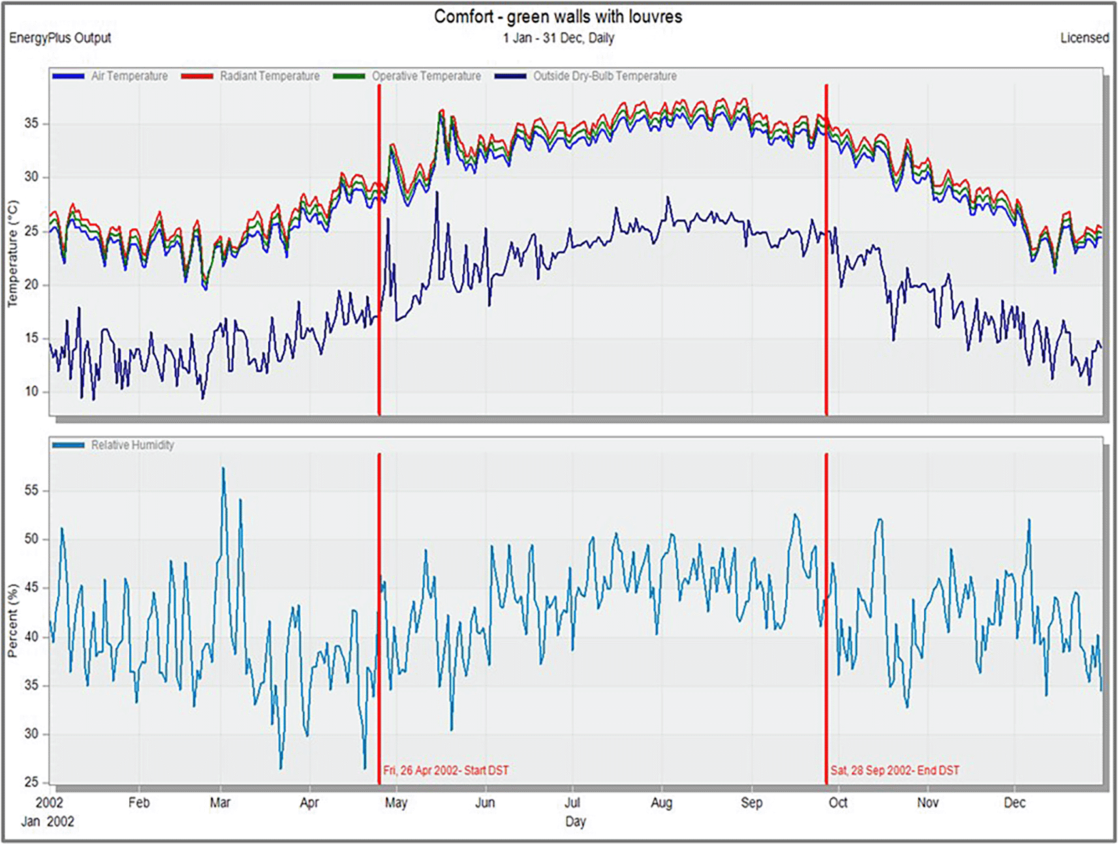This screenshot has width=1118, height=844.
Task: Click the chart title 'Comfort - green walls with louvres'
Action: pos(558,16)
